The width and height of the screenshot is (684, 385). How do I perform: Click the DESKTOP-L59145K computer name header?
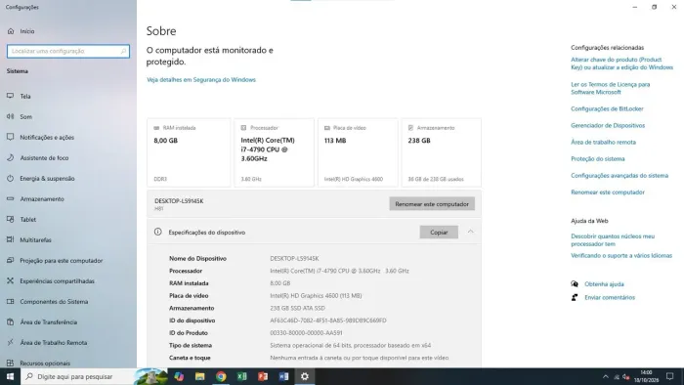(179, 201)
